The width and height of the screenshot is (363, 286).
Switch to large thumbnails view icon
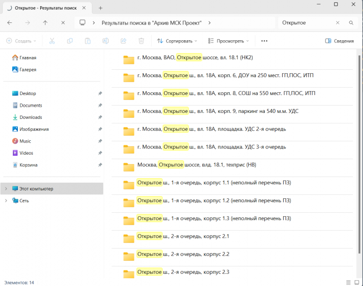click(357, 283)
